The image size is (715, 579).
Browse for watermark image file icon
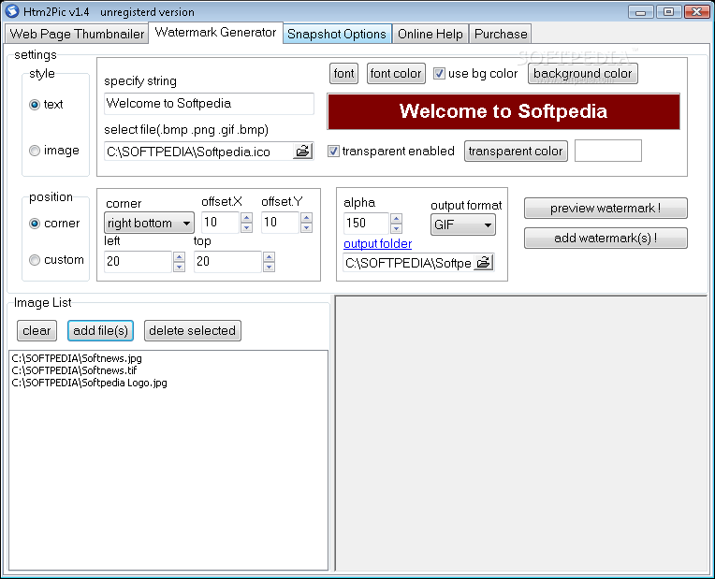[303, 151]
